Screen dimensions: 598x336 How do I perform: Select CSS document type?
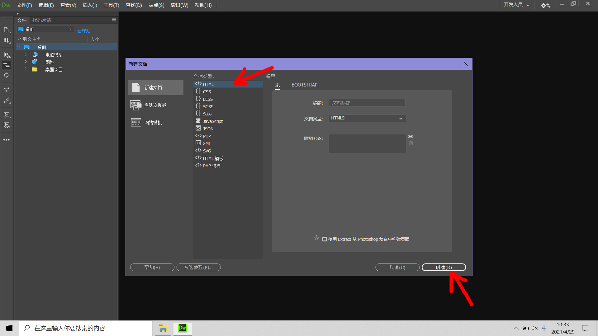[228, 92]
